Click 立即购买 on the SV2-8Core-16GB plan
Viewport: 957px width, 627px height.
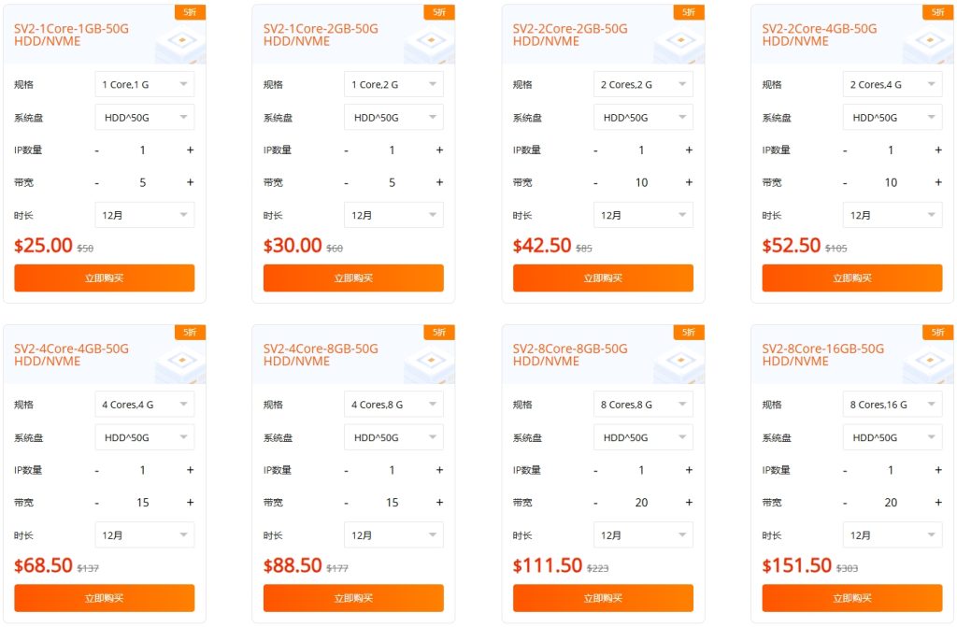click(851, 598)
